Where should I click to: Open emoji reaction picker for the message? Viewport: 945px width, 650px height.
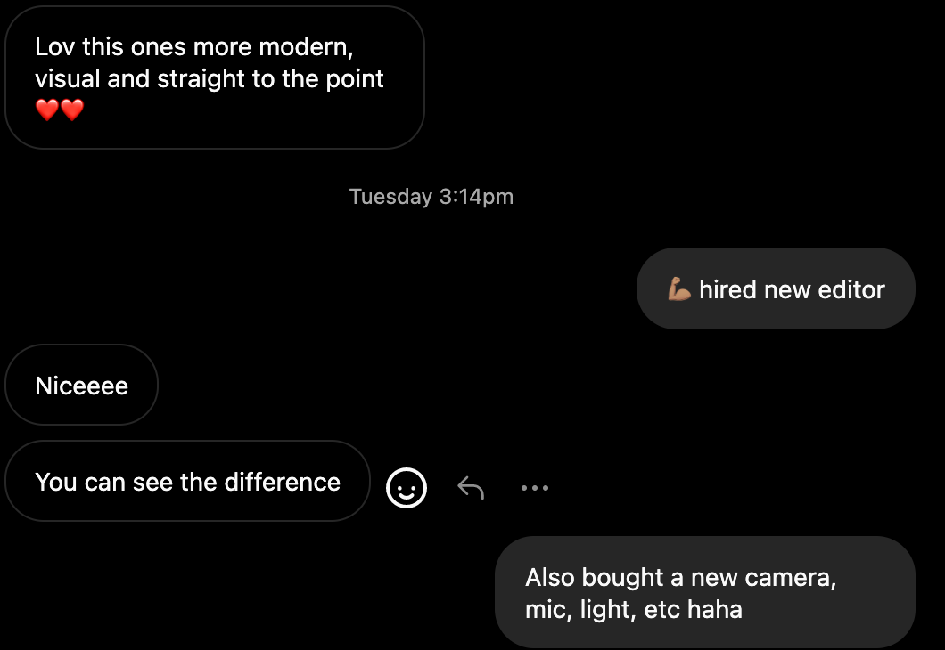pos(407,487)
